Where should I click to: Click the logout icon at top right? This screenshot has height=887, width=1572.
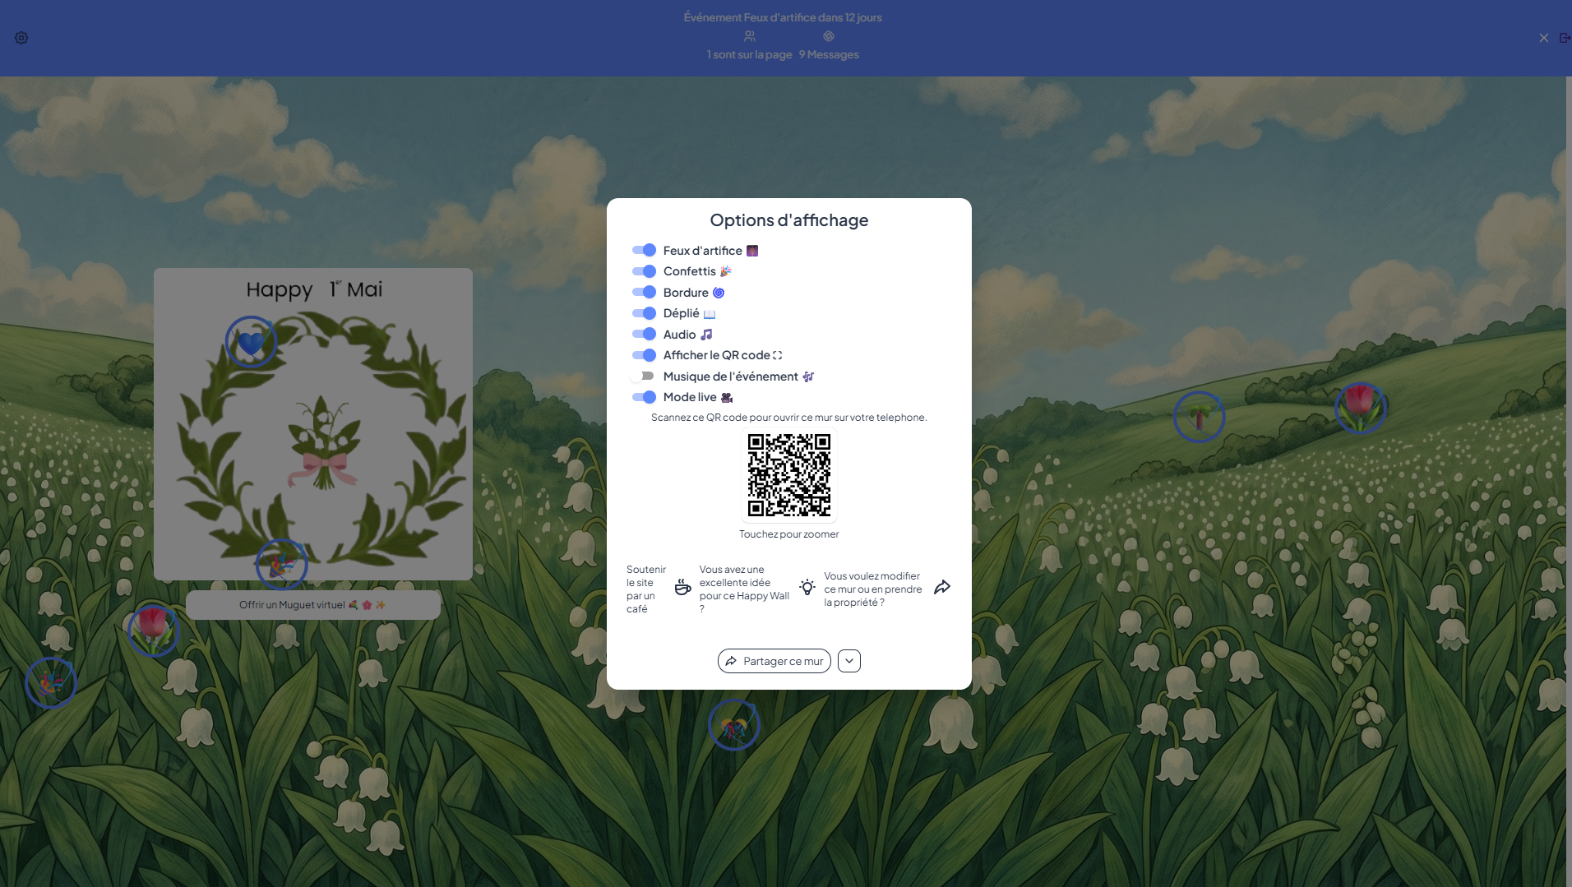click(1564, 38)
